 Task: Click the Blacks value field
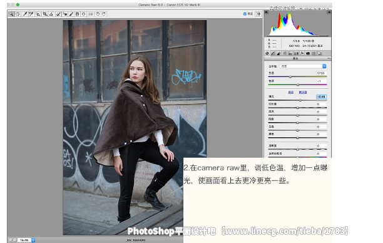(x=321, y=134)
